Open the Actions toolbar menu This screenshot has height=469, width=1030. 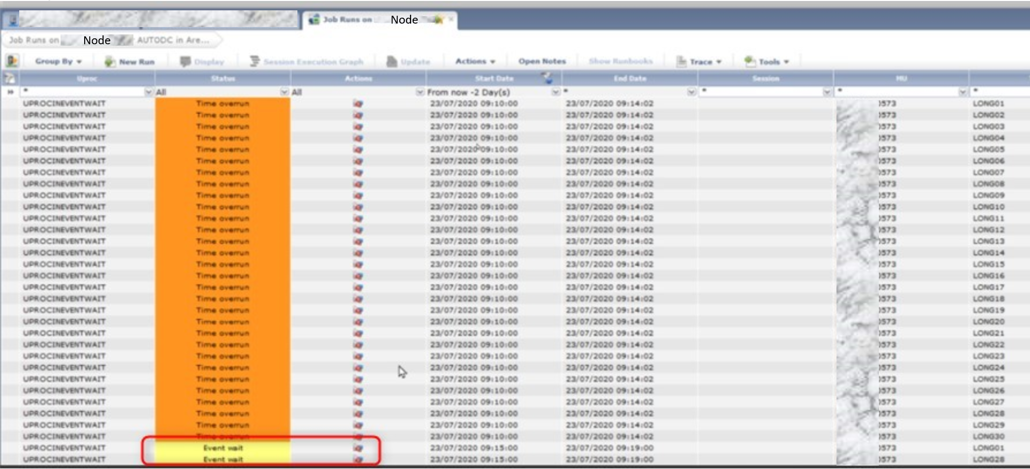[x=475, y=61]
